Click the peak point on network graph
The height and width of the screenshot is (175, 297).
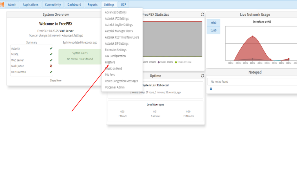(x=253, y=37)
